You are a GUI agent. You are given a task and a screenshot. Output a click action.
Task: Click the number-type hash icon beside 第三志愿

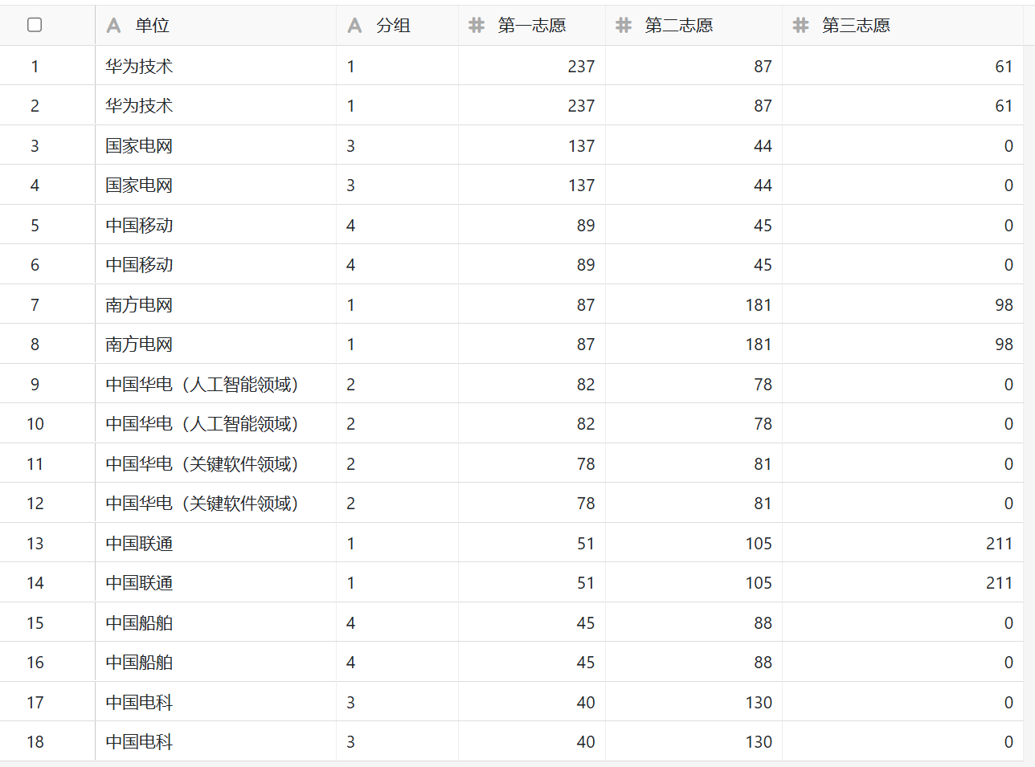click(x=800, y=26)
